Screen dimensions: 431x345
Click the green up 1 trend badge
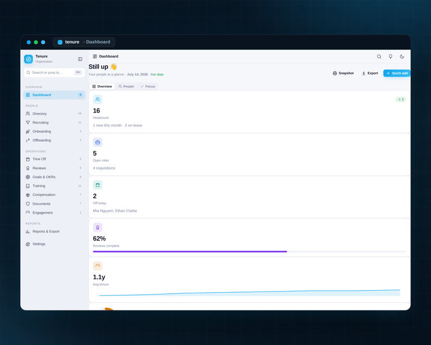point(401,99)
